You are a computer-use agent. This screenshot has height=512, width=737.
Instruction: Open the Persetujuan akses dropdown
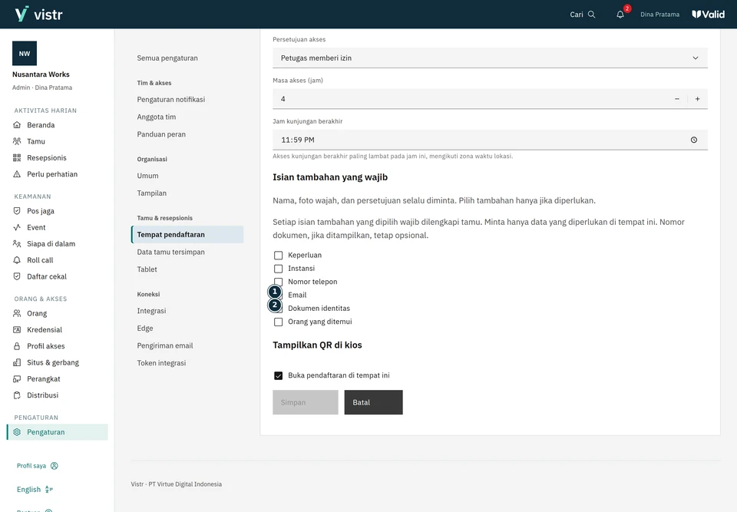[491, 58]
